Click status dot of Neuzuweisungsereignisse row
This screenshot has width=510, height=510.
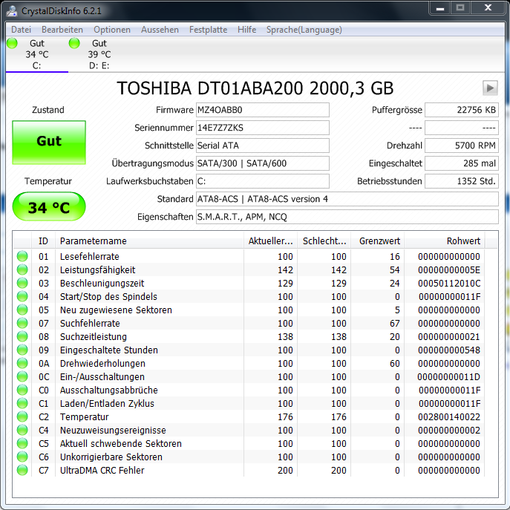coord(22,430)
